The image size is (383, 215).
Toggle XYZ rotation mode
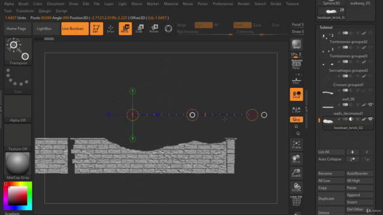(x=296, y=119)
